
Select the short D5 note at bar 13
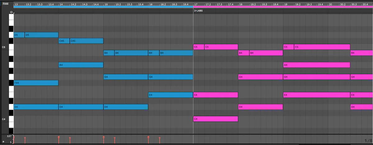[x=19, y=35]
